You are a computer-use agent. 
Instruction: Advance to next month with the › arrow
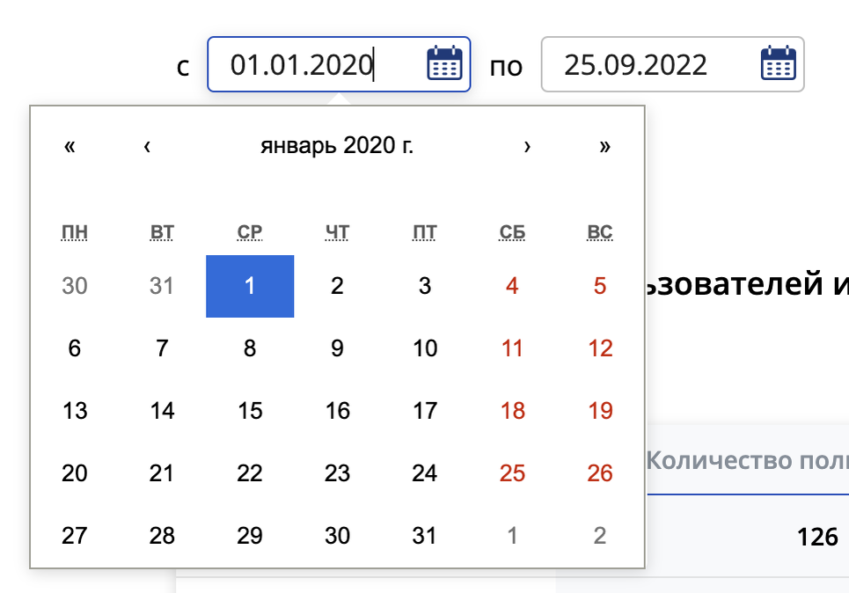(526, 146)
